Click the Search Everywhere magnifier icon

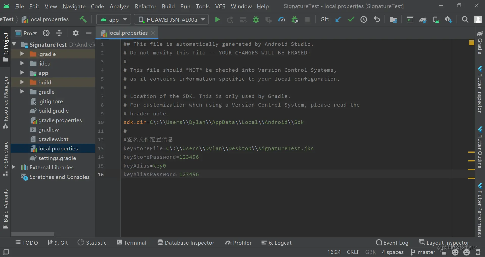(465, 19)
